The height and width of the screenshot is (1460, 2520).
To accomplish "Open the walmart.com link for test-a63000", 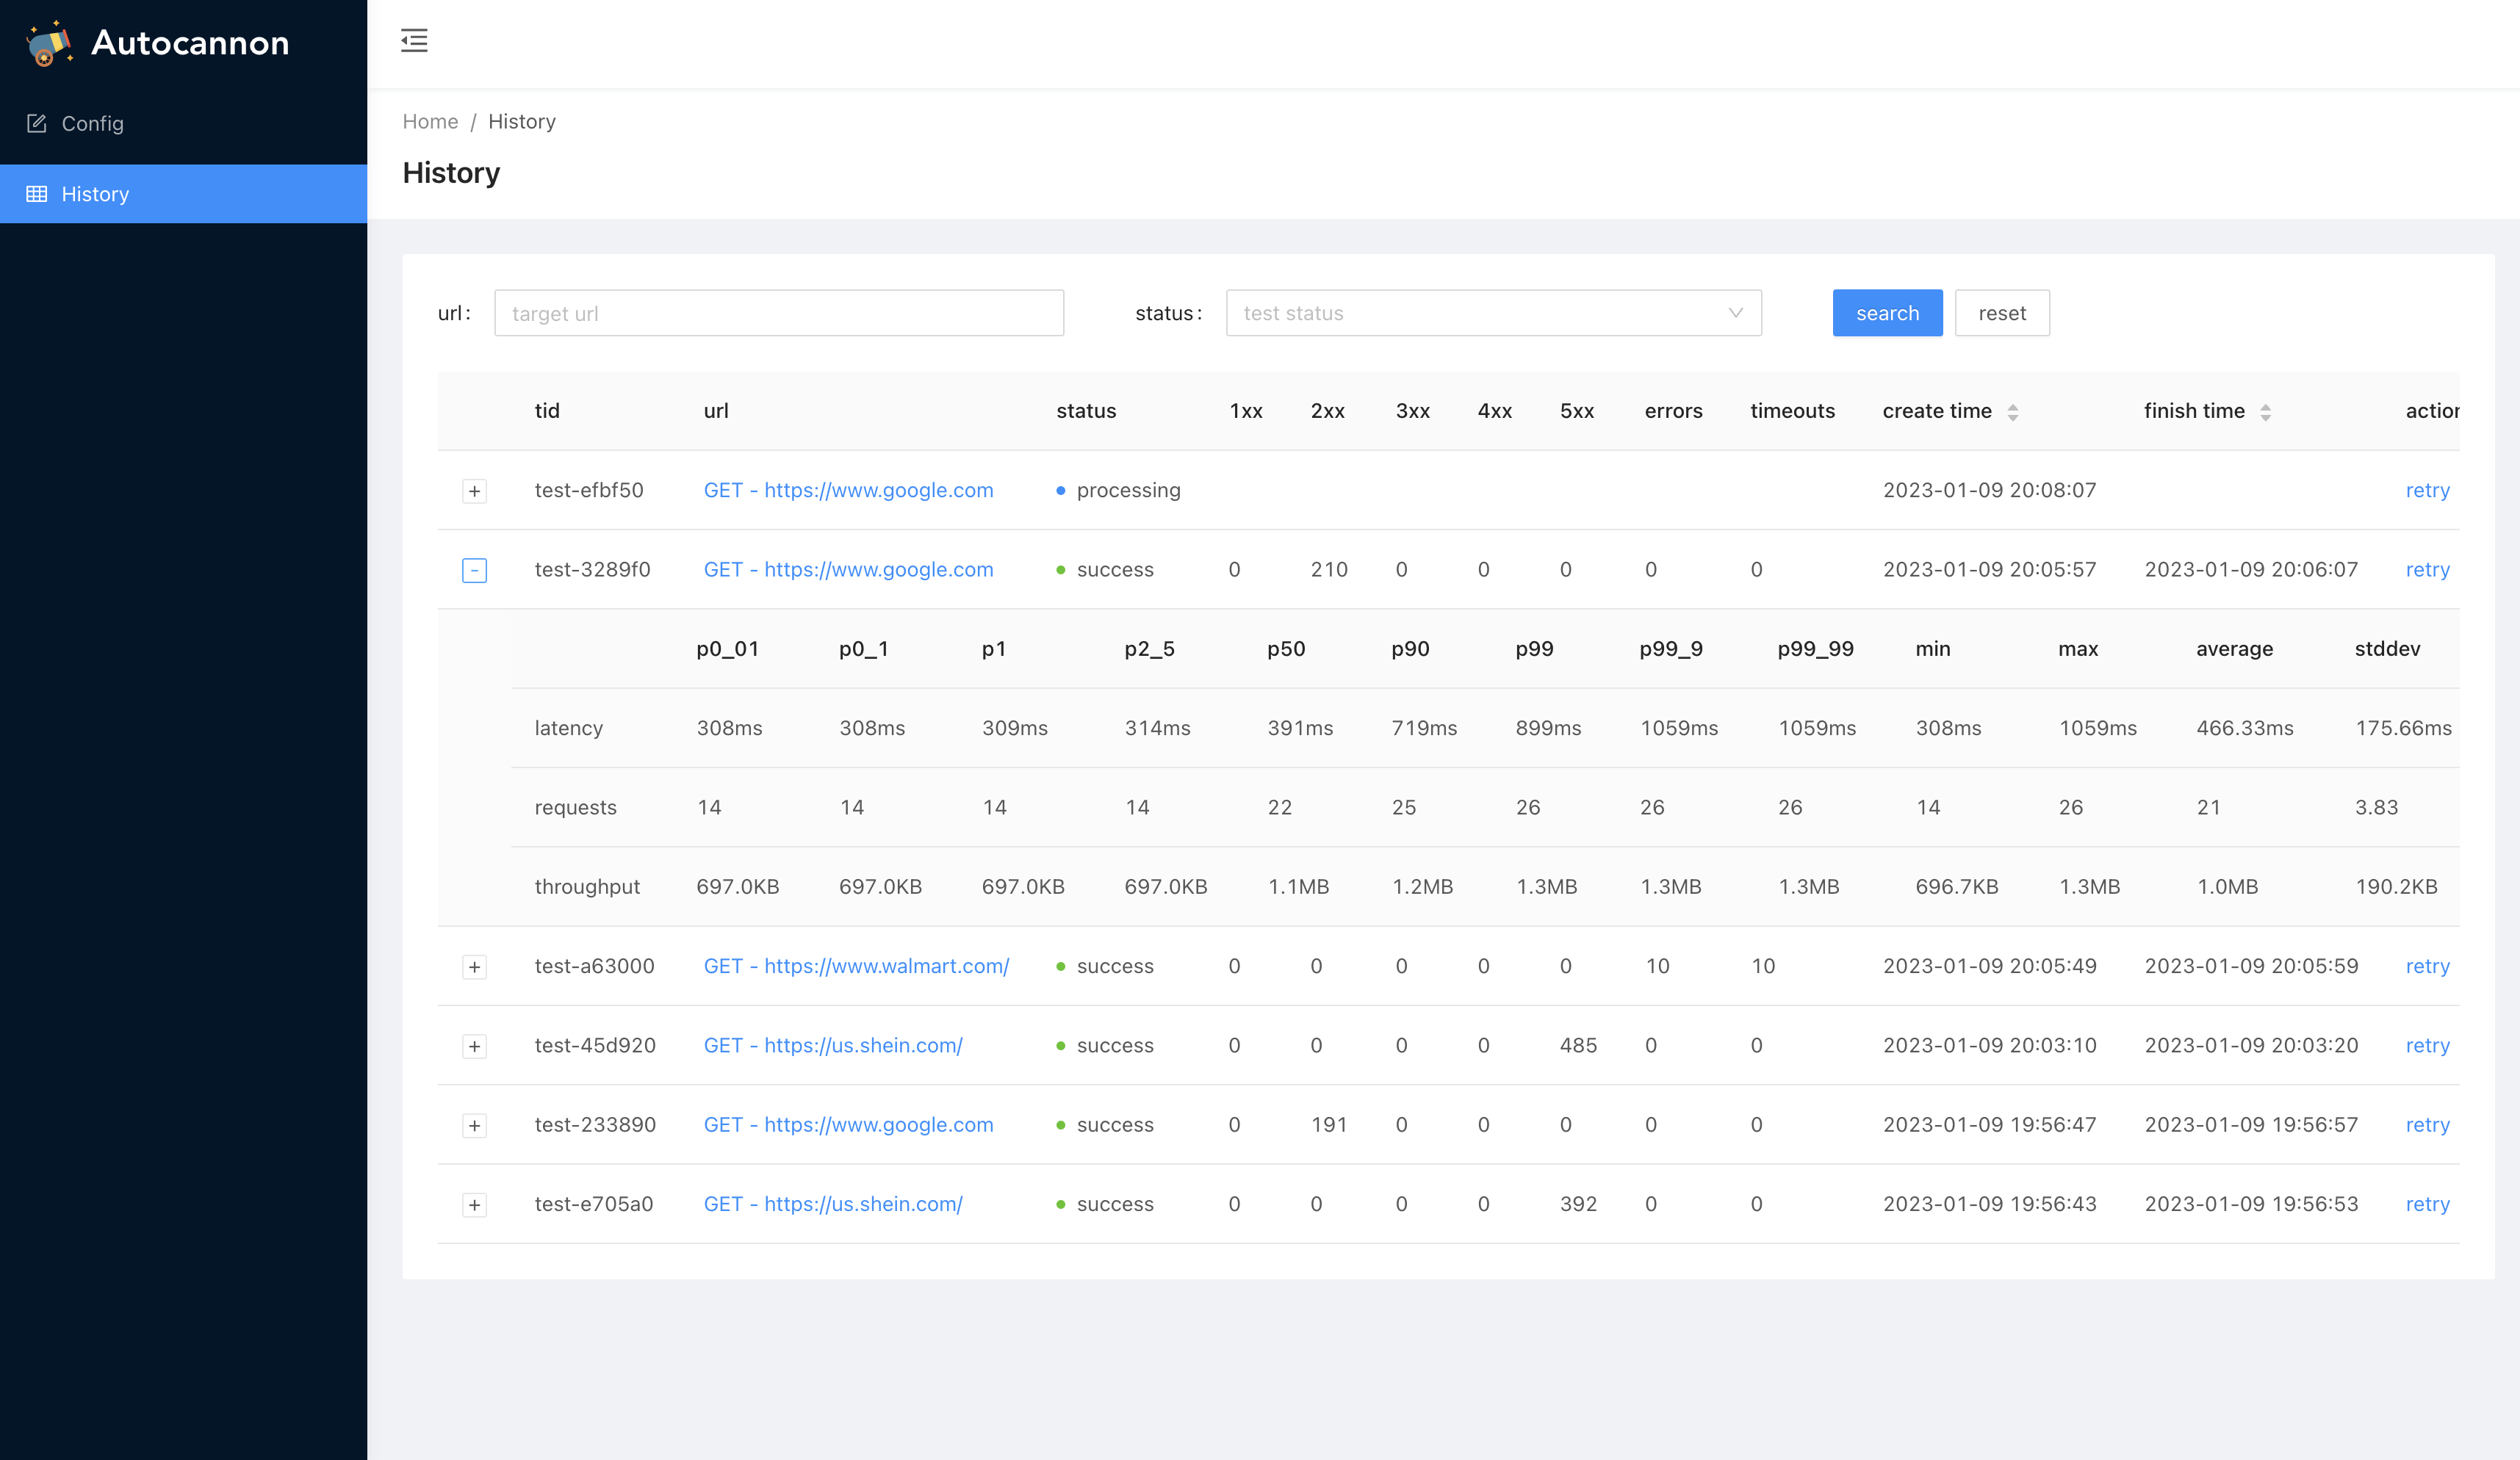I will coord(856,965).
